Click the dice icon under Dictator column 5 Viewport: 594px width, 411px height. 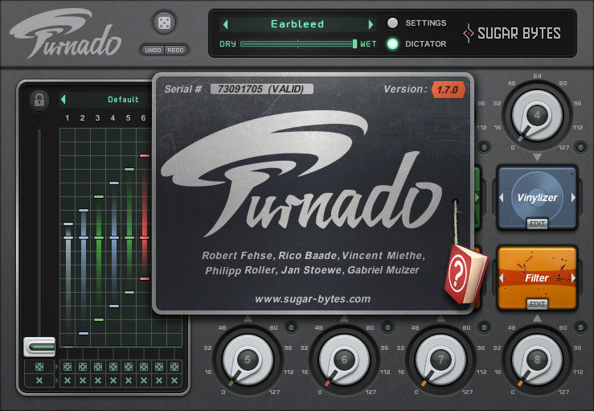tap(129, 367)
